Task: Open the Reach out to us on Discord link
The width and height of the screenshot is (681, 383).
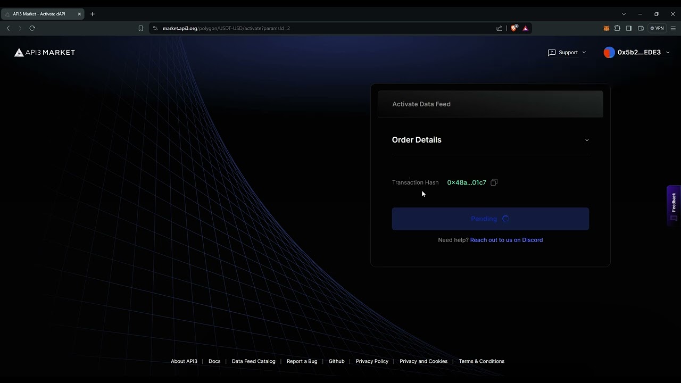Action: tap(506, 240)
